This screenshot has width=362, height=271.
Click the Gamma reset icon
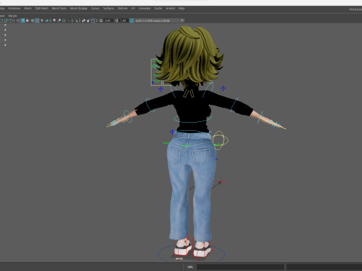coord(116,20)
